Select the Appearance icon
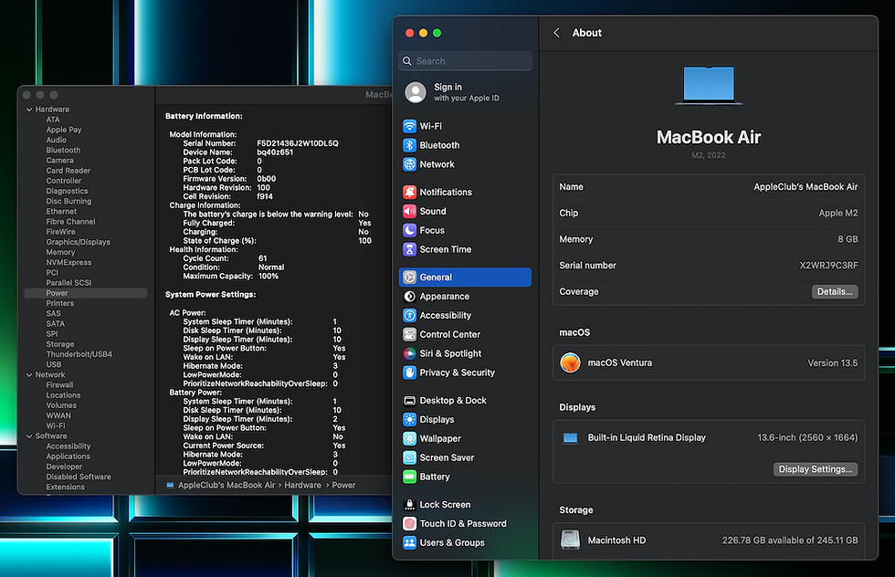This screenshot has height=577, width=895. click(x=409, y=296)
